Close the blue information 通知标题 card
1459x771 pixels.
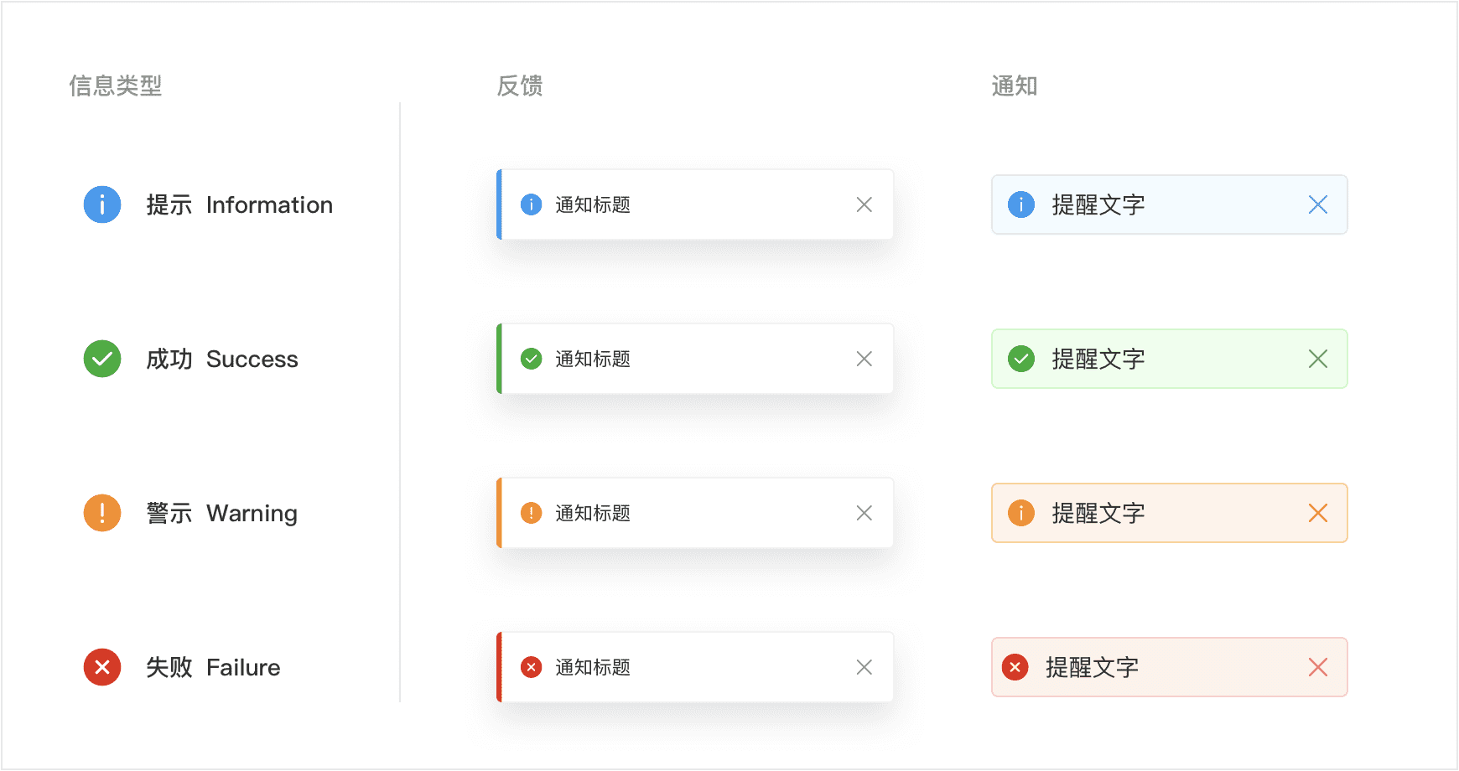(x=864, y=204)
